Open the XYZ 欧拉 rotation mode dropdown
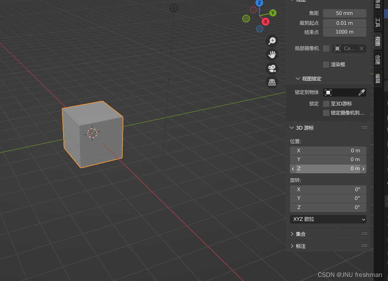388x281 pixels. [328, 219]
